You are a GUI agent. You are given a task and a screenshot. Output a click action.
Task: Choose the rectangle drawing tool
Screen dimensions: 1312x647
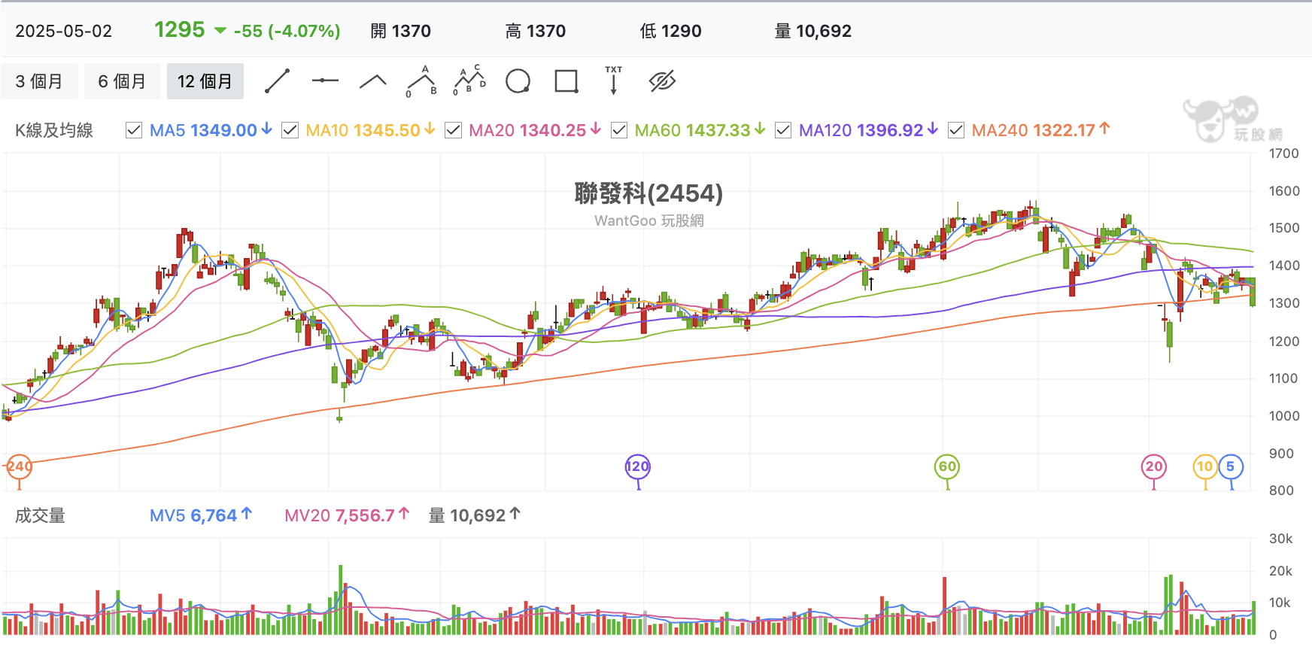[x=566, y=81]
